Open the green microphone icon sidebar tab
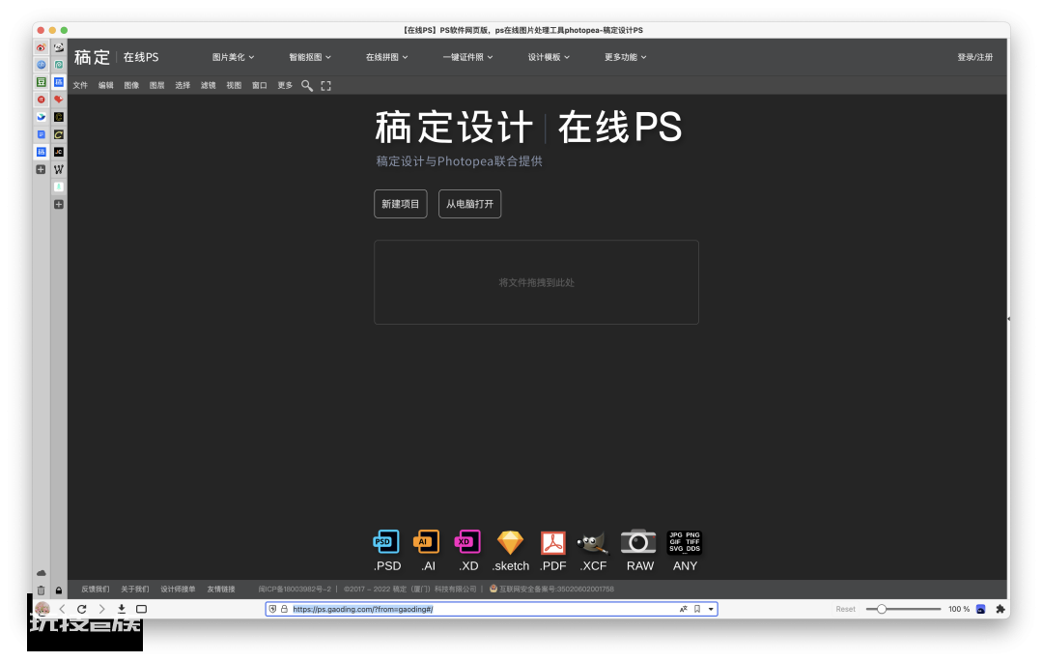Screen dimensions: 1043x662 point(59,187)
